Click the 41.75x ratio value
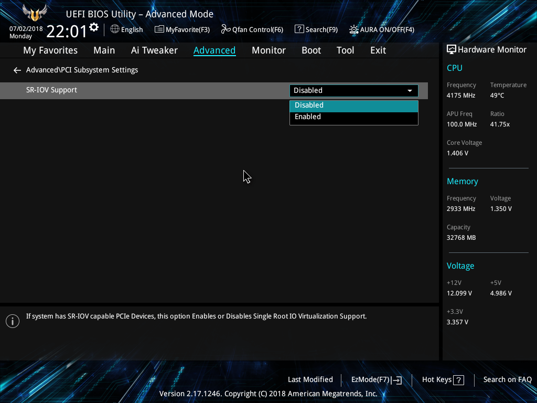Image resolution: width=537 pixels, height=403 pixels. 500,124
